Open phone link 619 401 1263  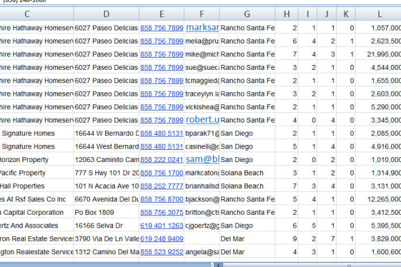162,226
